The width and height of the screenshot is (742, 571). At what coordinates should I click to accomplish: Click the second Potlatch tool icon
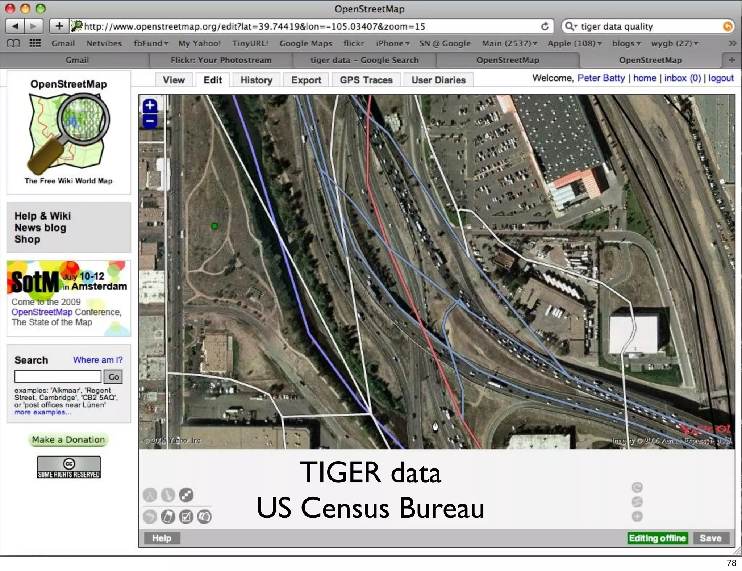[x=168, y=495]
